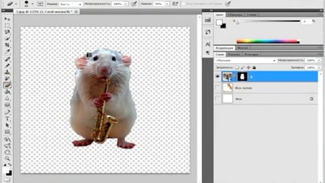This screenshot has width=325, height=183.
Task: Select the Healing Brush tool
Action: (7, 59)
